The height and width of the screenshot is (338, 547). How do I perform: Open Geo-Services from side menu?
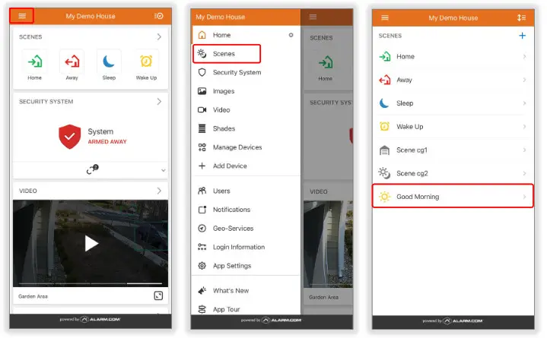tap(246, 229)
